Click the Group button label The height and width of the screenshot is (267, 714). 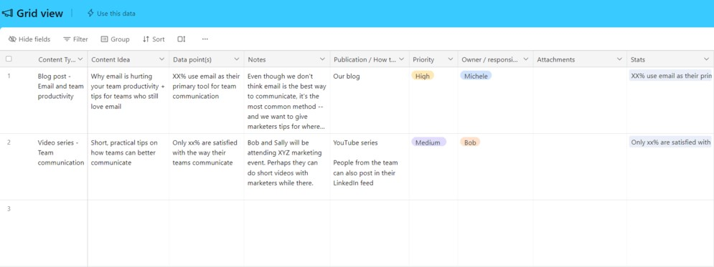pos(121,39)
